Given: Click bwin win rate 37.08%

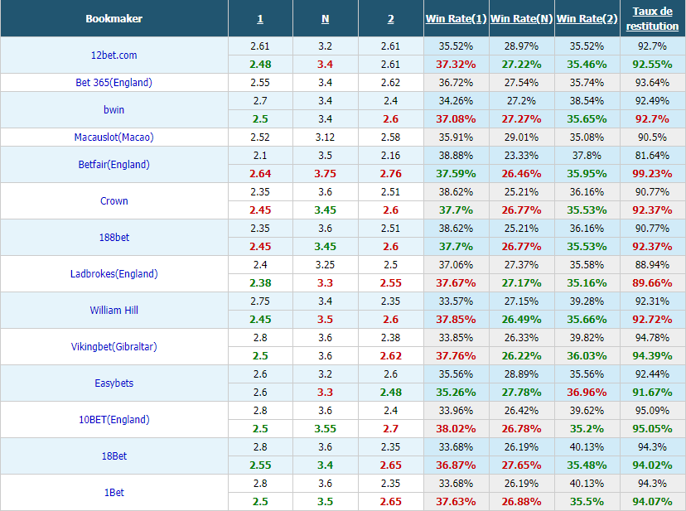Looking at the screenshot, I should point(456,119).
